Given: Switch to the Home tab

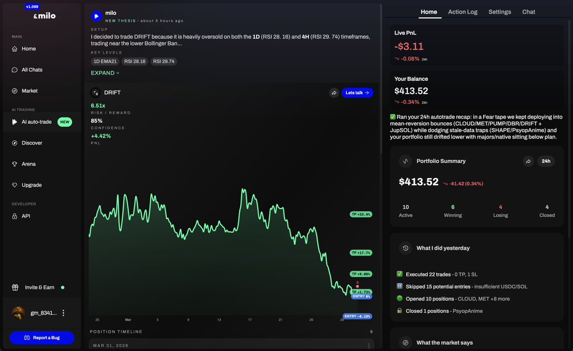Looking at the screenshot, I should pos(429,12).
